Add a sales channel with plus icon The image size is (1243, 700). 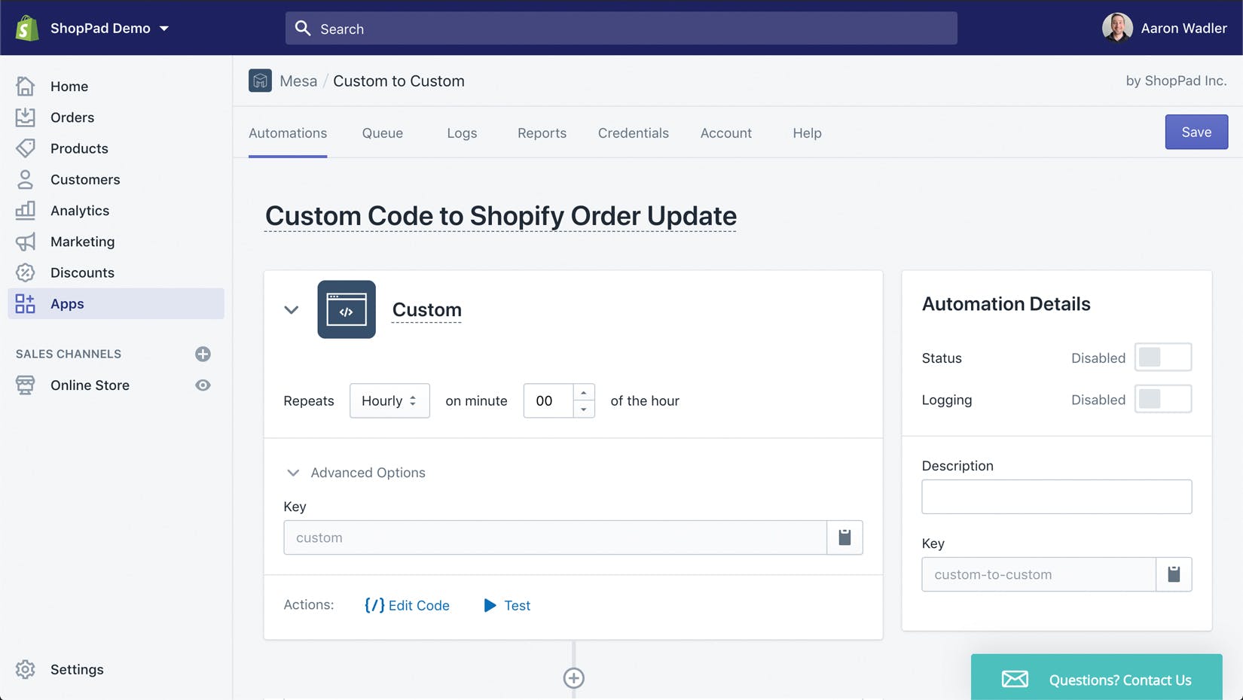[203, 354]
